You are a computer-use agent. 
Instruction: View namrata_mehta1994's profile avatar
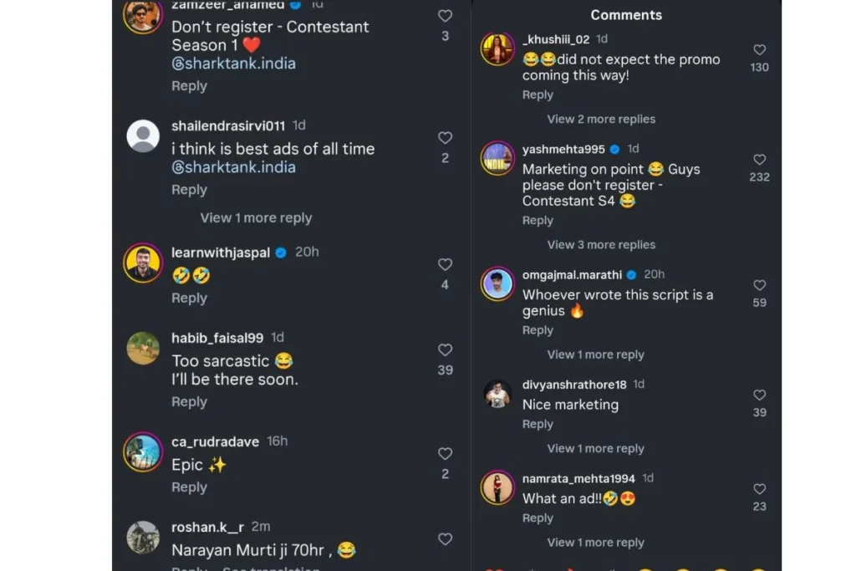tap(497, 488)
